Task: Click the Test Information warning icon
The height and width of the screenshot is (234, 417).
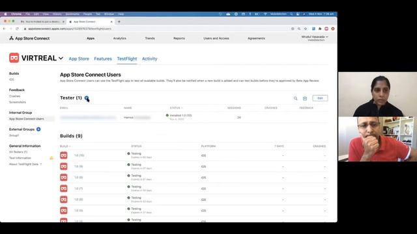Action: pos(51,158)
